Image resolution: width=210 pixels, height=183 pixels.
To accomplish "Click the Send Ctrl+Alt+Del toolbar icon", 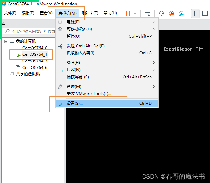I will pos(147,13).
